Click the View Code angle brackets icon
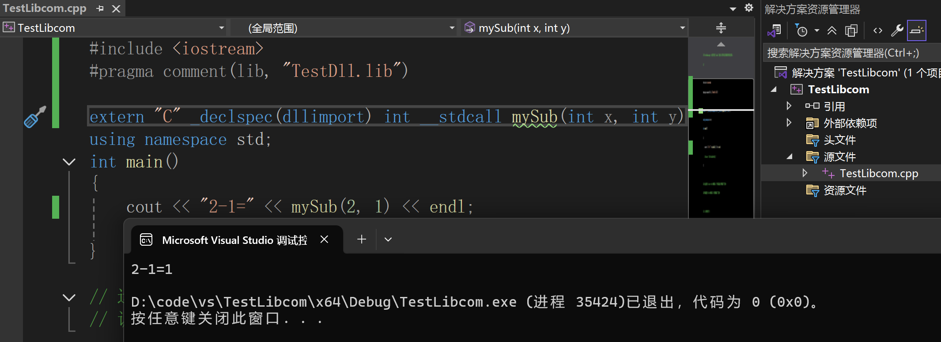Screen dimensions: 941x342 pos(878,30)
